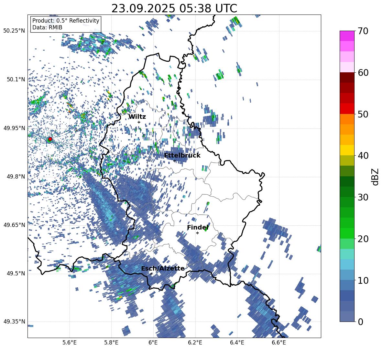
Task: Click the Findel station label
Action: tap(198, 227)
